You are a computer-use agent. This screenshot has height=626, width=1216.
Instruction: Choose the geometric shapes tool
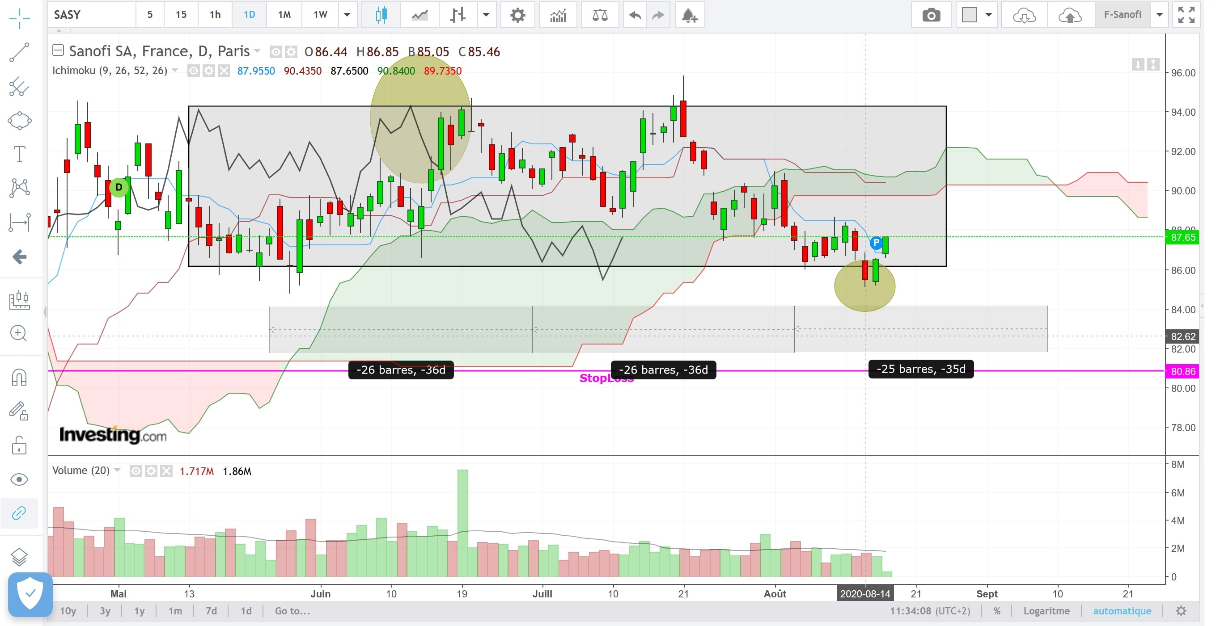pos(19,121)
